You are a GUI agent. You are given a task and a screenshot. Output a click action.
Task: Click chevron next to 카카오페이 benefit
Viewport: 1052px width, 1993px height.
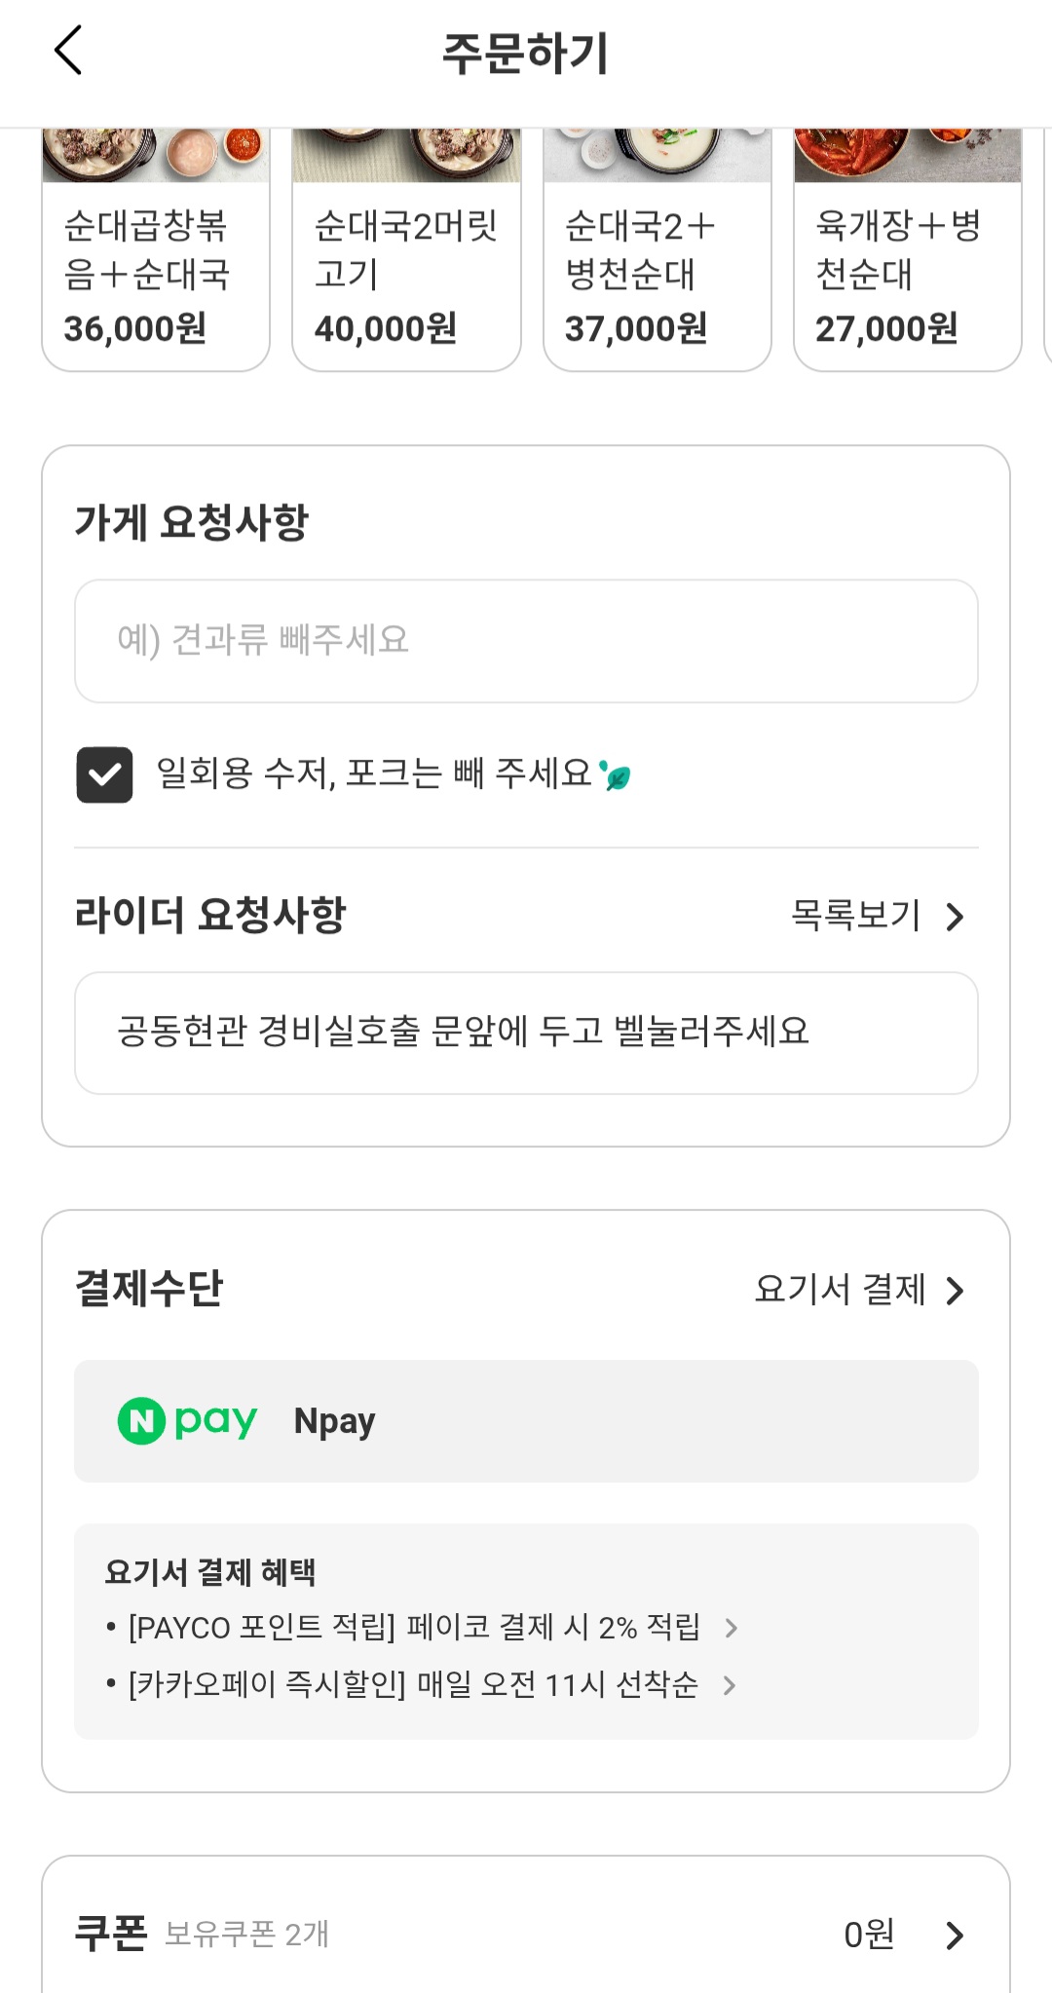click(x=729, y=1685)
